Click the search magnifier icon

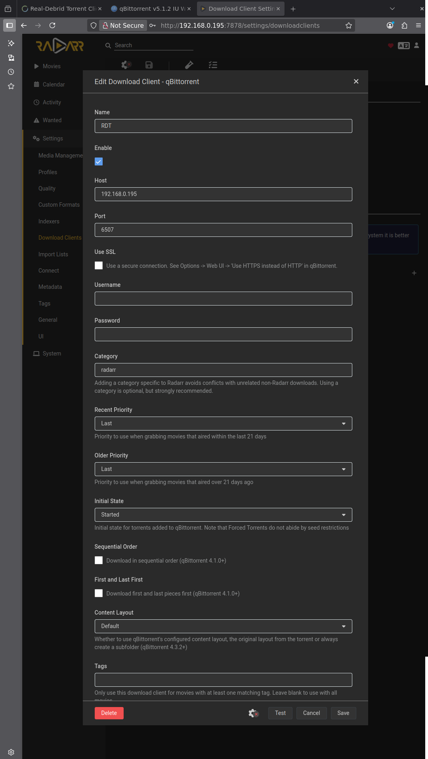tap(108, 46)
